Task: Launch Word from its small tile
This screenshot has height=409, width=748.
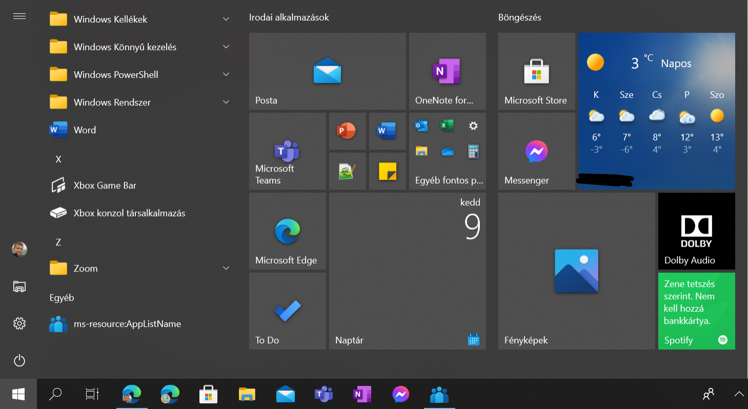Action: point(387,131)
